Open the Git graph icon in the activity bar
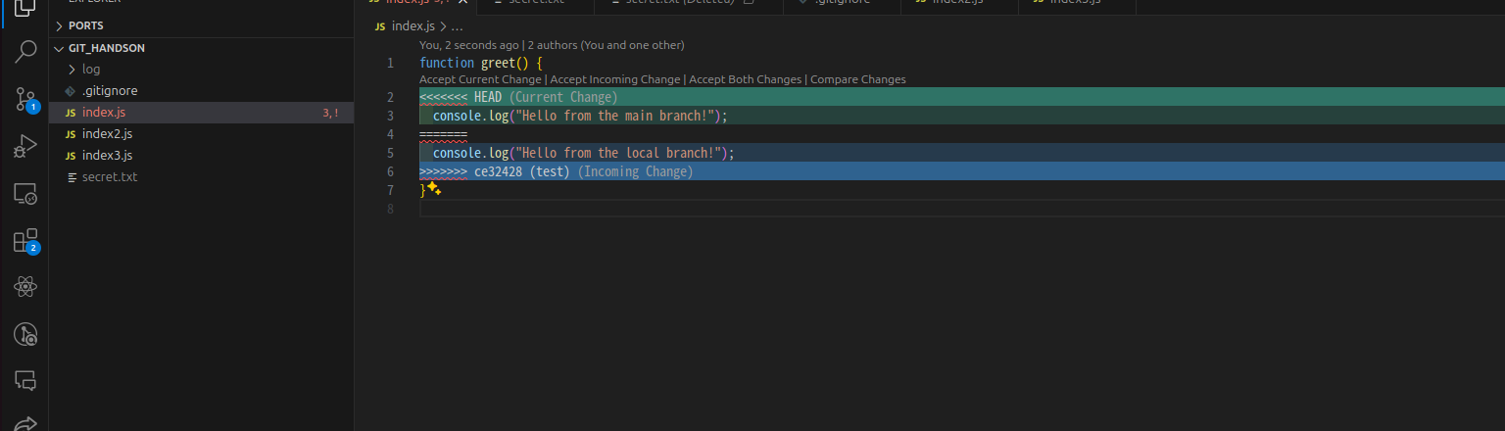Screen dimensions: 1505x431 [25, 334]
